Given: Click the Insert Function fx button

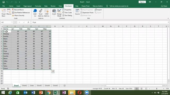Looking at the screenshot, I should (x=28, y=22).
